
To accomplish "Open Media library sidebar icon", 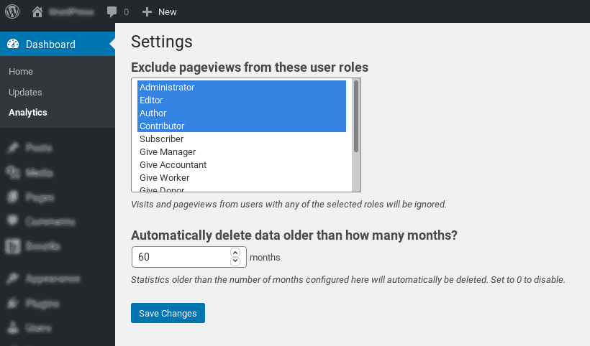I will click(13, 172).
